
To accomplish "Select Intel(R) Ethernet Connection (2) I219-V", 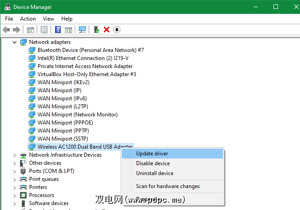I will pos(83,58).
